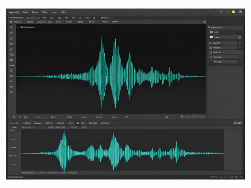Click the zoom magnifier icon beside the zoom slider
The height and width of the screenshot is (188, 251).
pyautogui.click(x=182, y=117)
